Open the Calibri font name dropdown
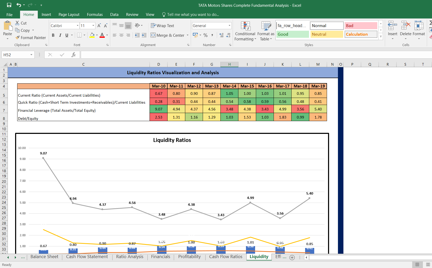The image size is (432, 268). [x=78, y=26]
